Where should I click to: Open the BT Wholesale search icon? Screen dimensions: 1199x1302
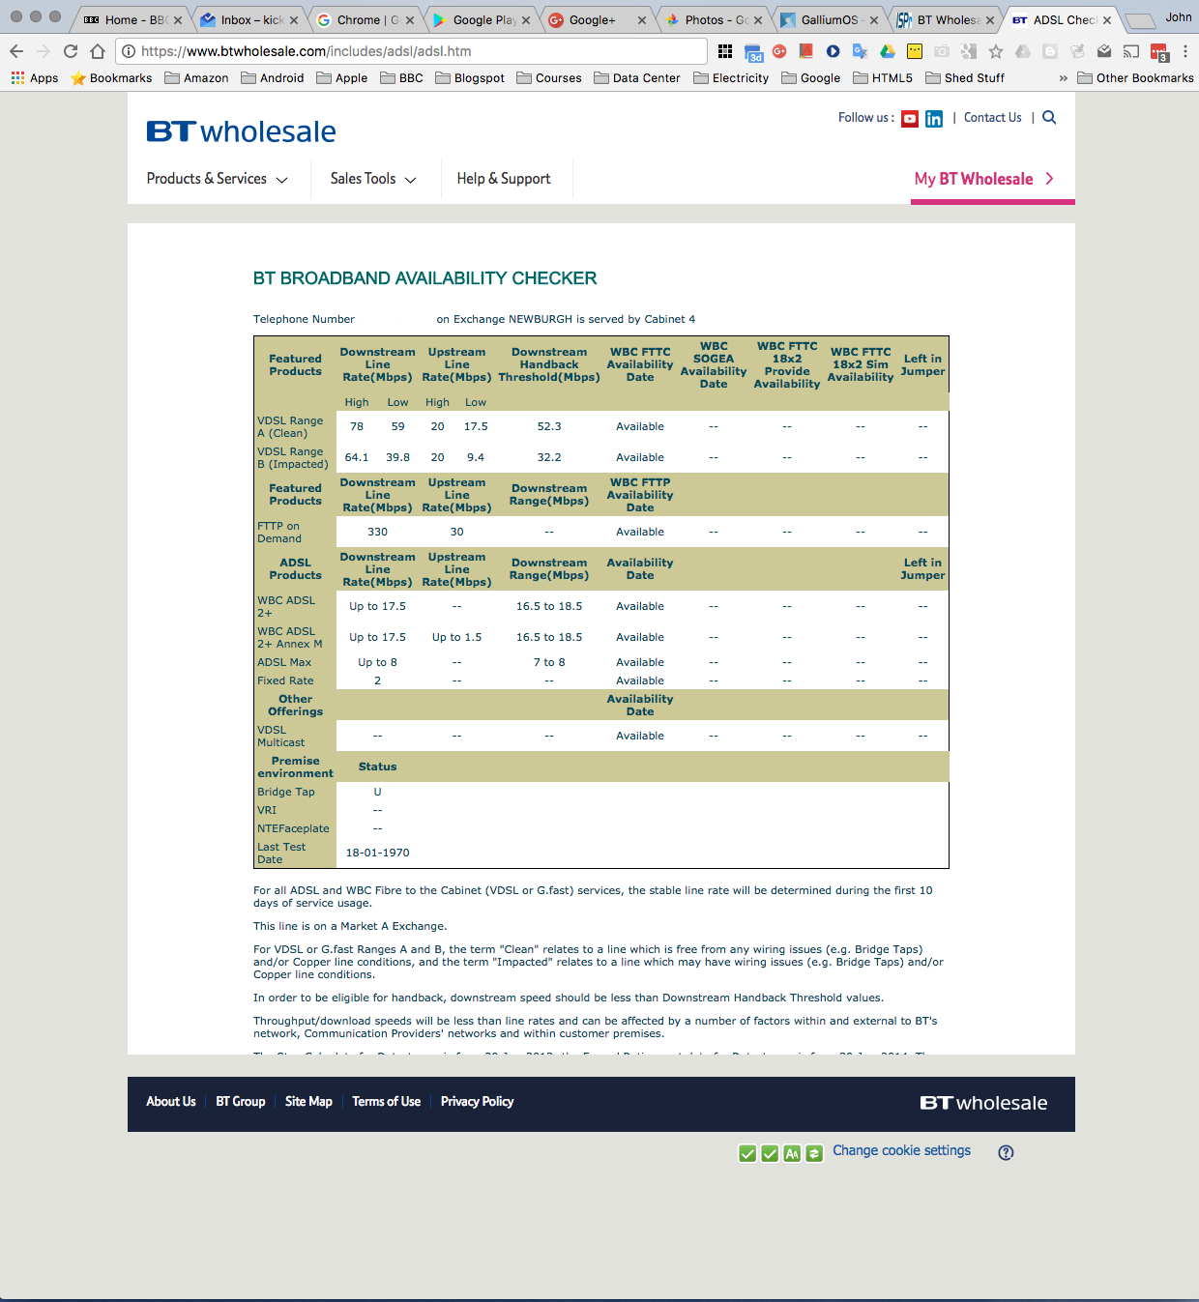(1049, 117)
